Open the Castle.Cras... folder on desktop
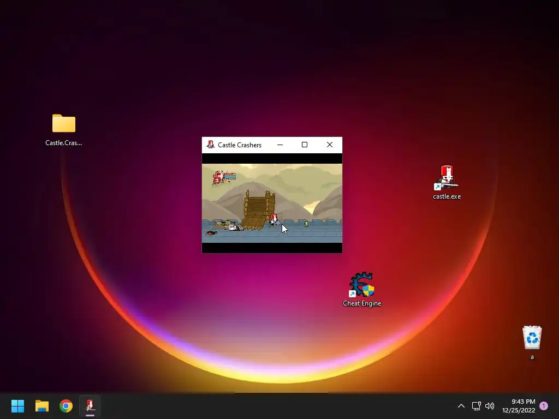The width and height of the screenshot is (559, 419). 64,130
